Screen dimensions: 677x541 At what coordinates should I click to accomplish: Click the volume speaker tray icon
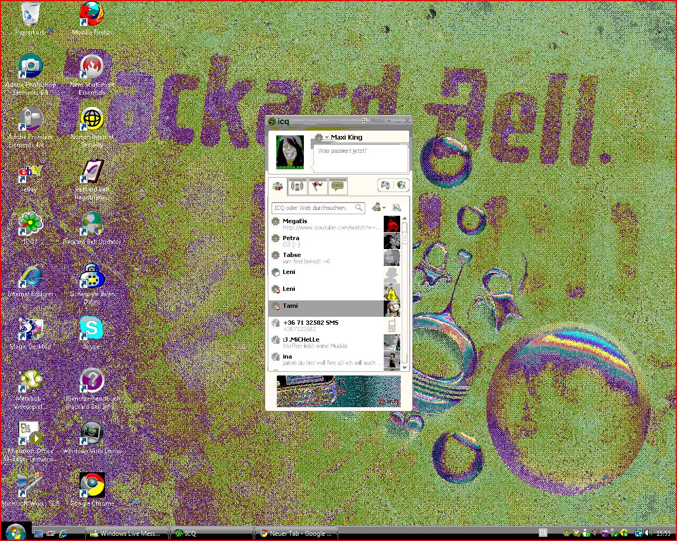tap(648, 533)
